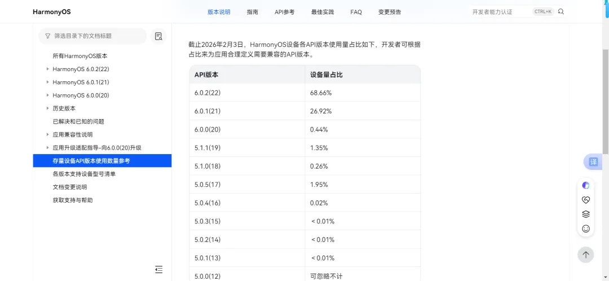Click the 5.0.0(12) table cell
609x281 pixels.
(x=247, y=274)
